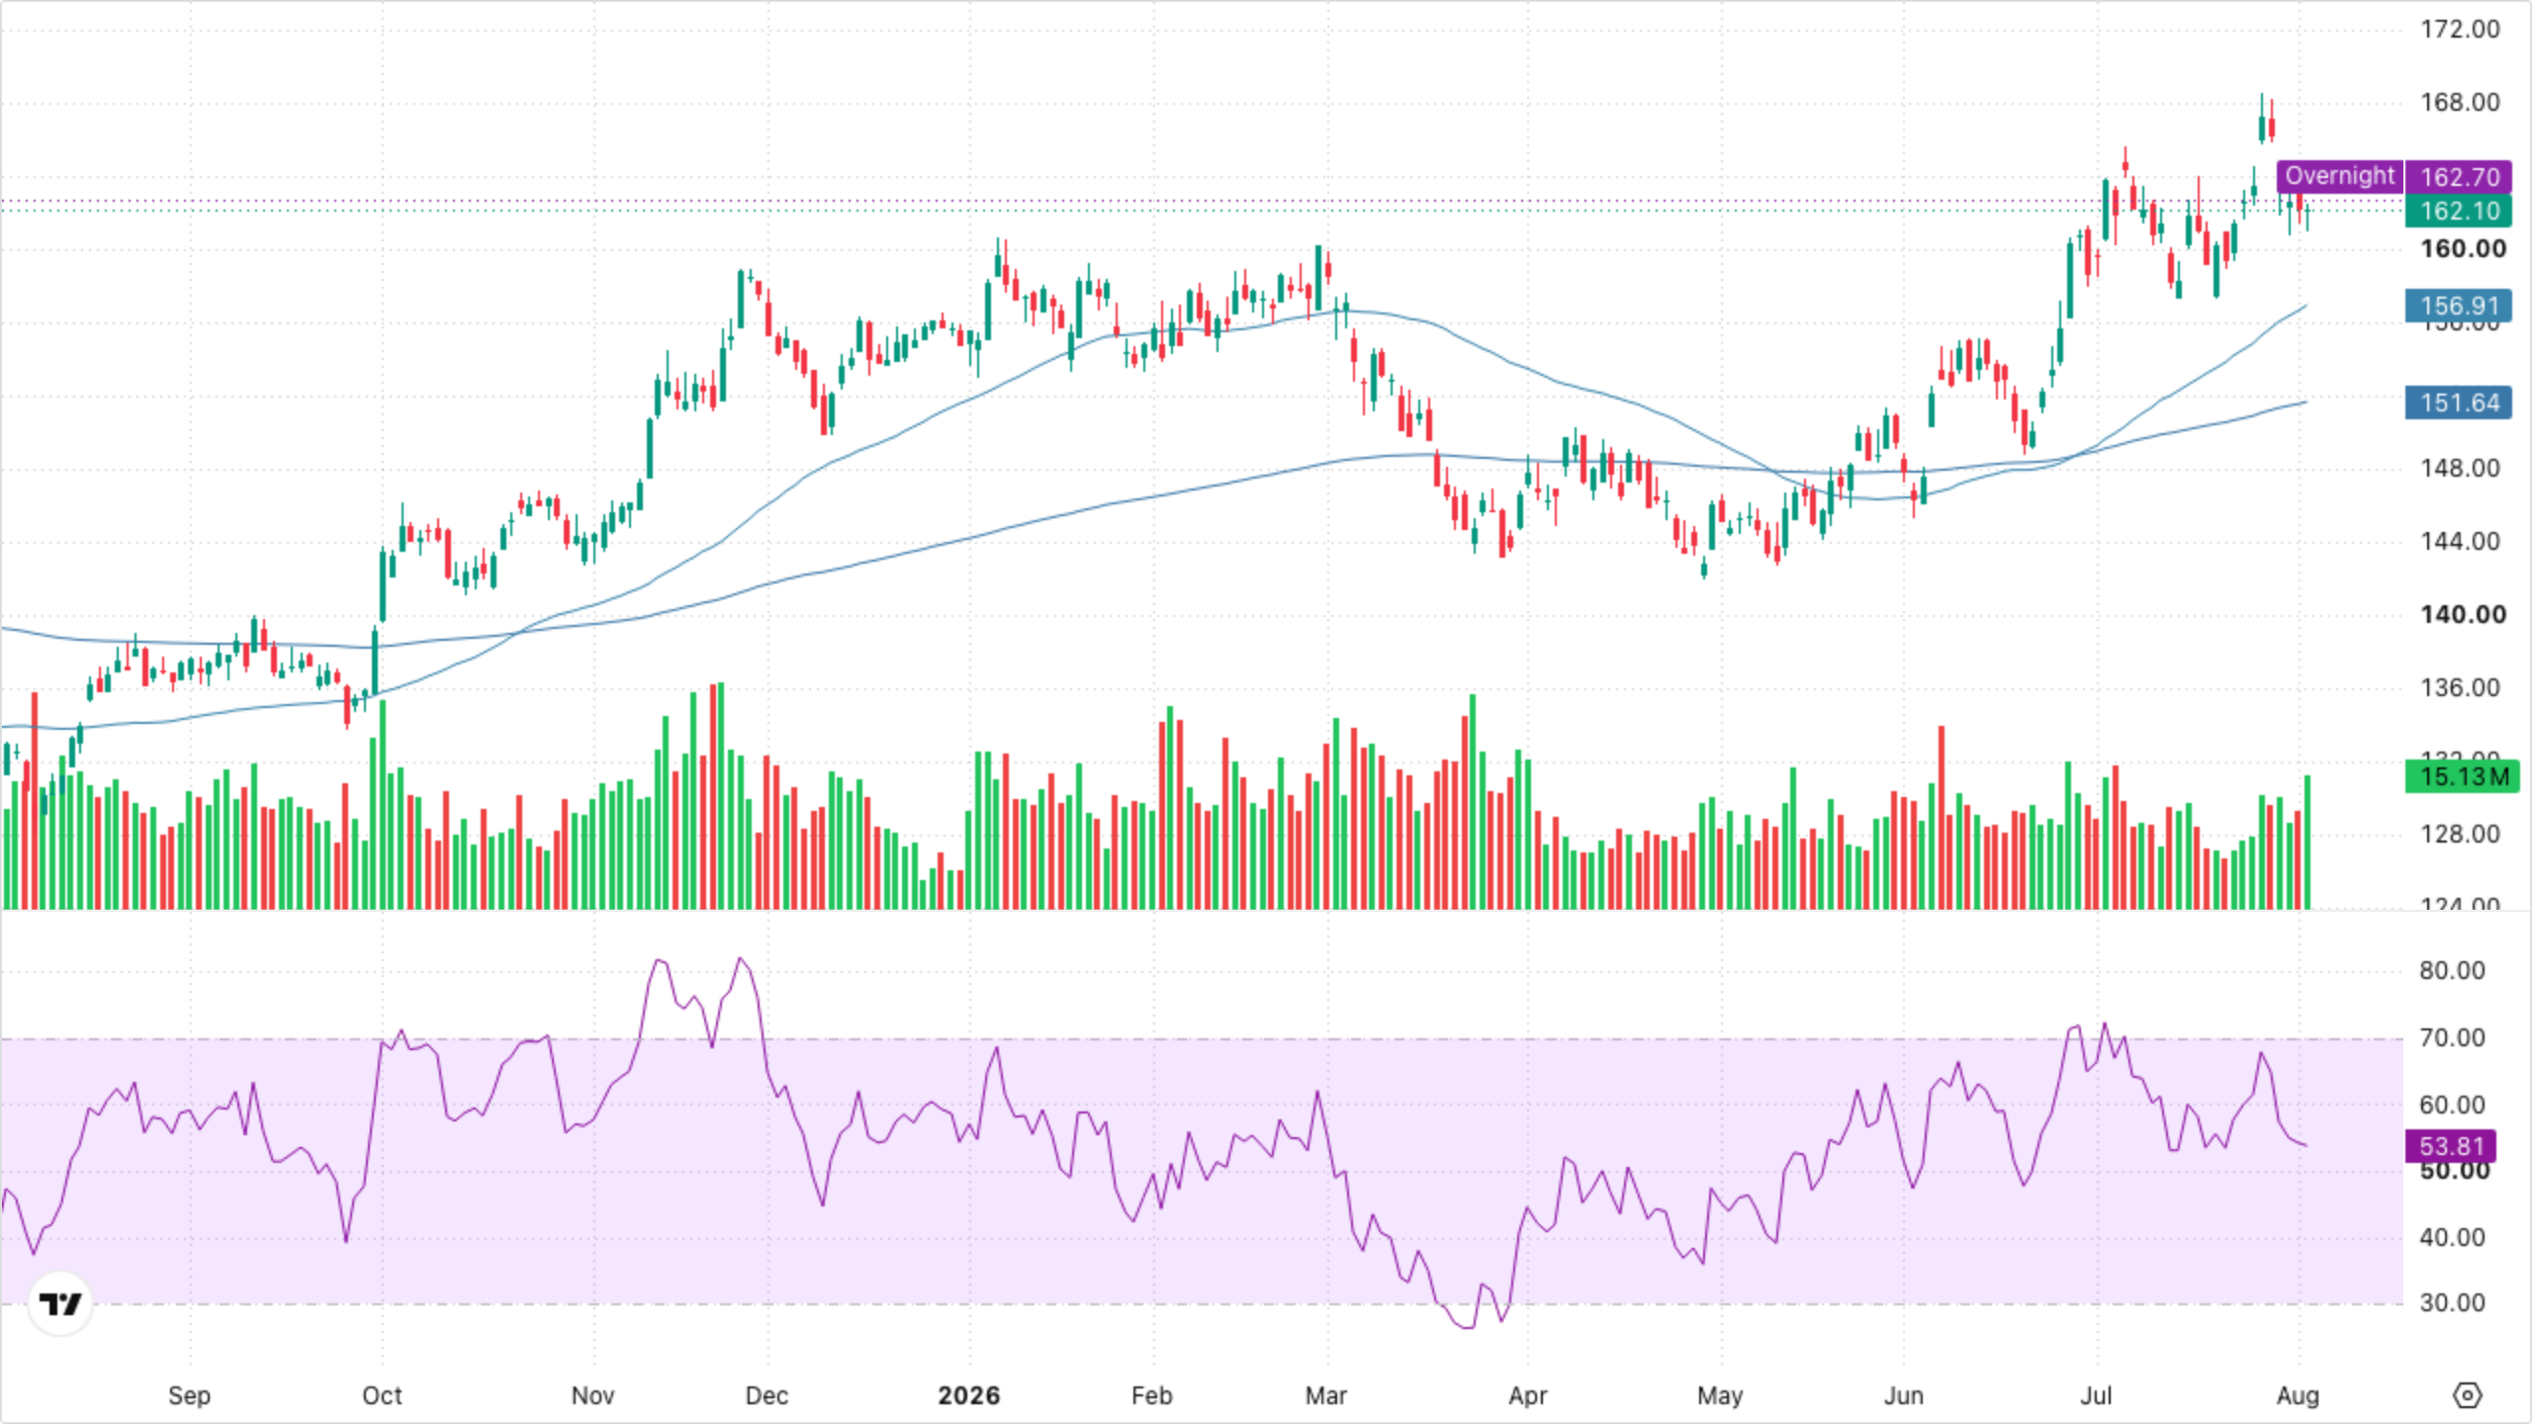Screen dimensions: 2532x1424
Task: Click the 53.81 RSI value label
Action: [2451, 1146]
